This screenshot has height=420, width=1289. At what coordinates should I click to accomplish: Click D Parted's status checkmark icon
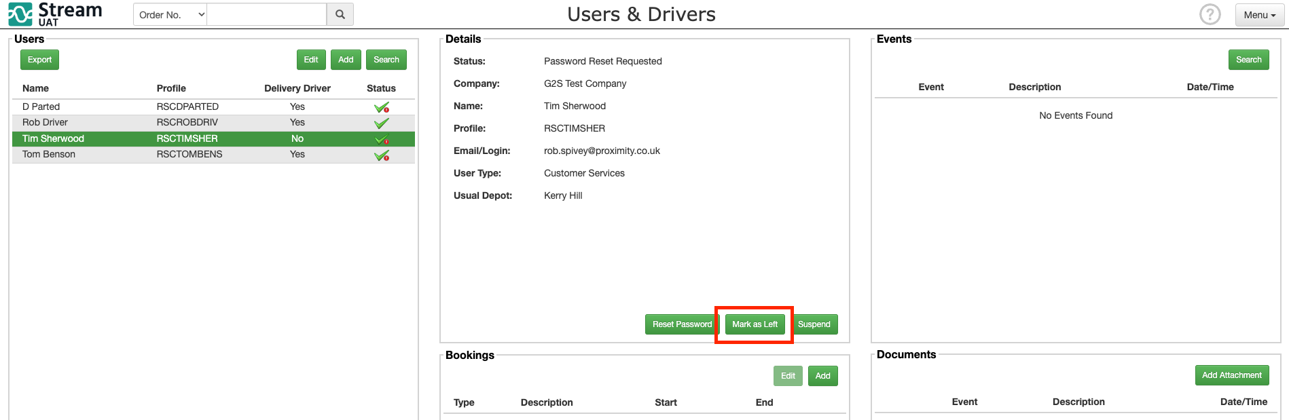(x=382, y=107)
